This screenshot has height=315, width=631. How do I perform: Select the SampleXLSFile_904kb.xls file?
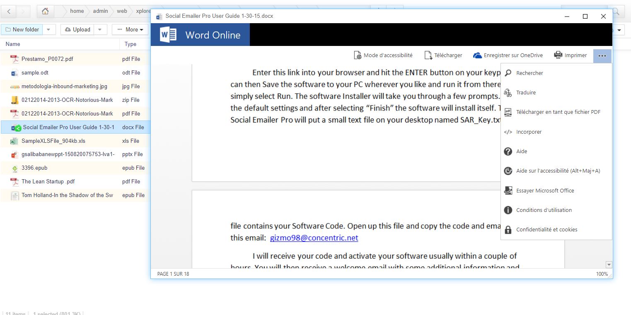pyautogui.click(x=53, y=141)
